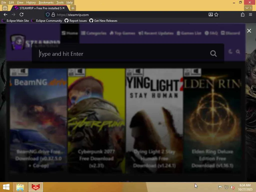Bookmark this page with the star icon

[x=216, y=14]
